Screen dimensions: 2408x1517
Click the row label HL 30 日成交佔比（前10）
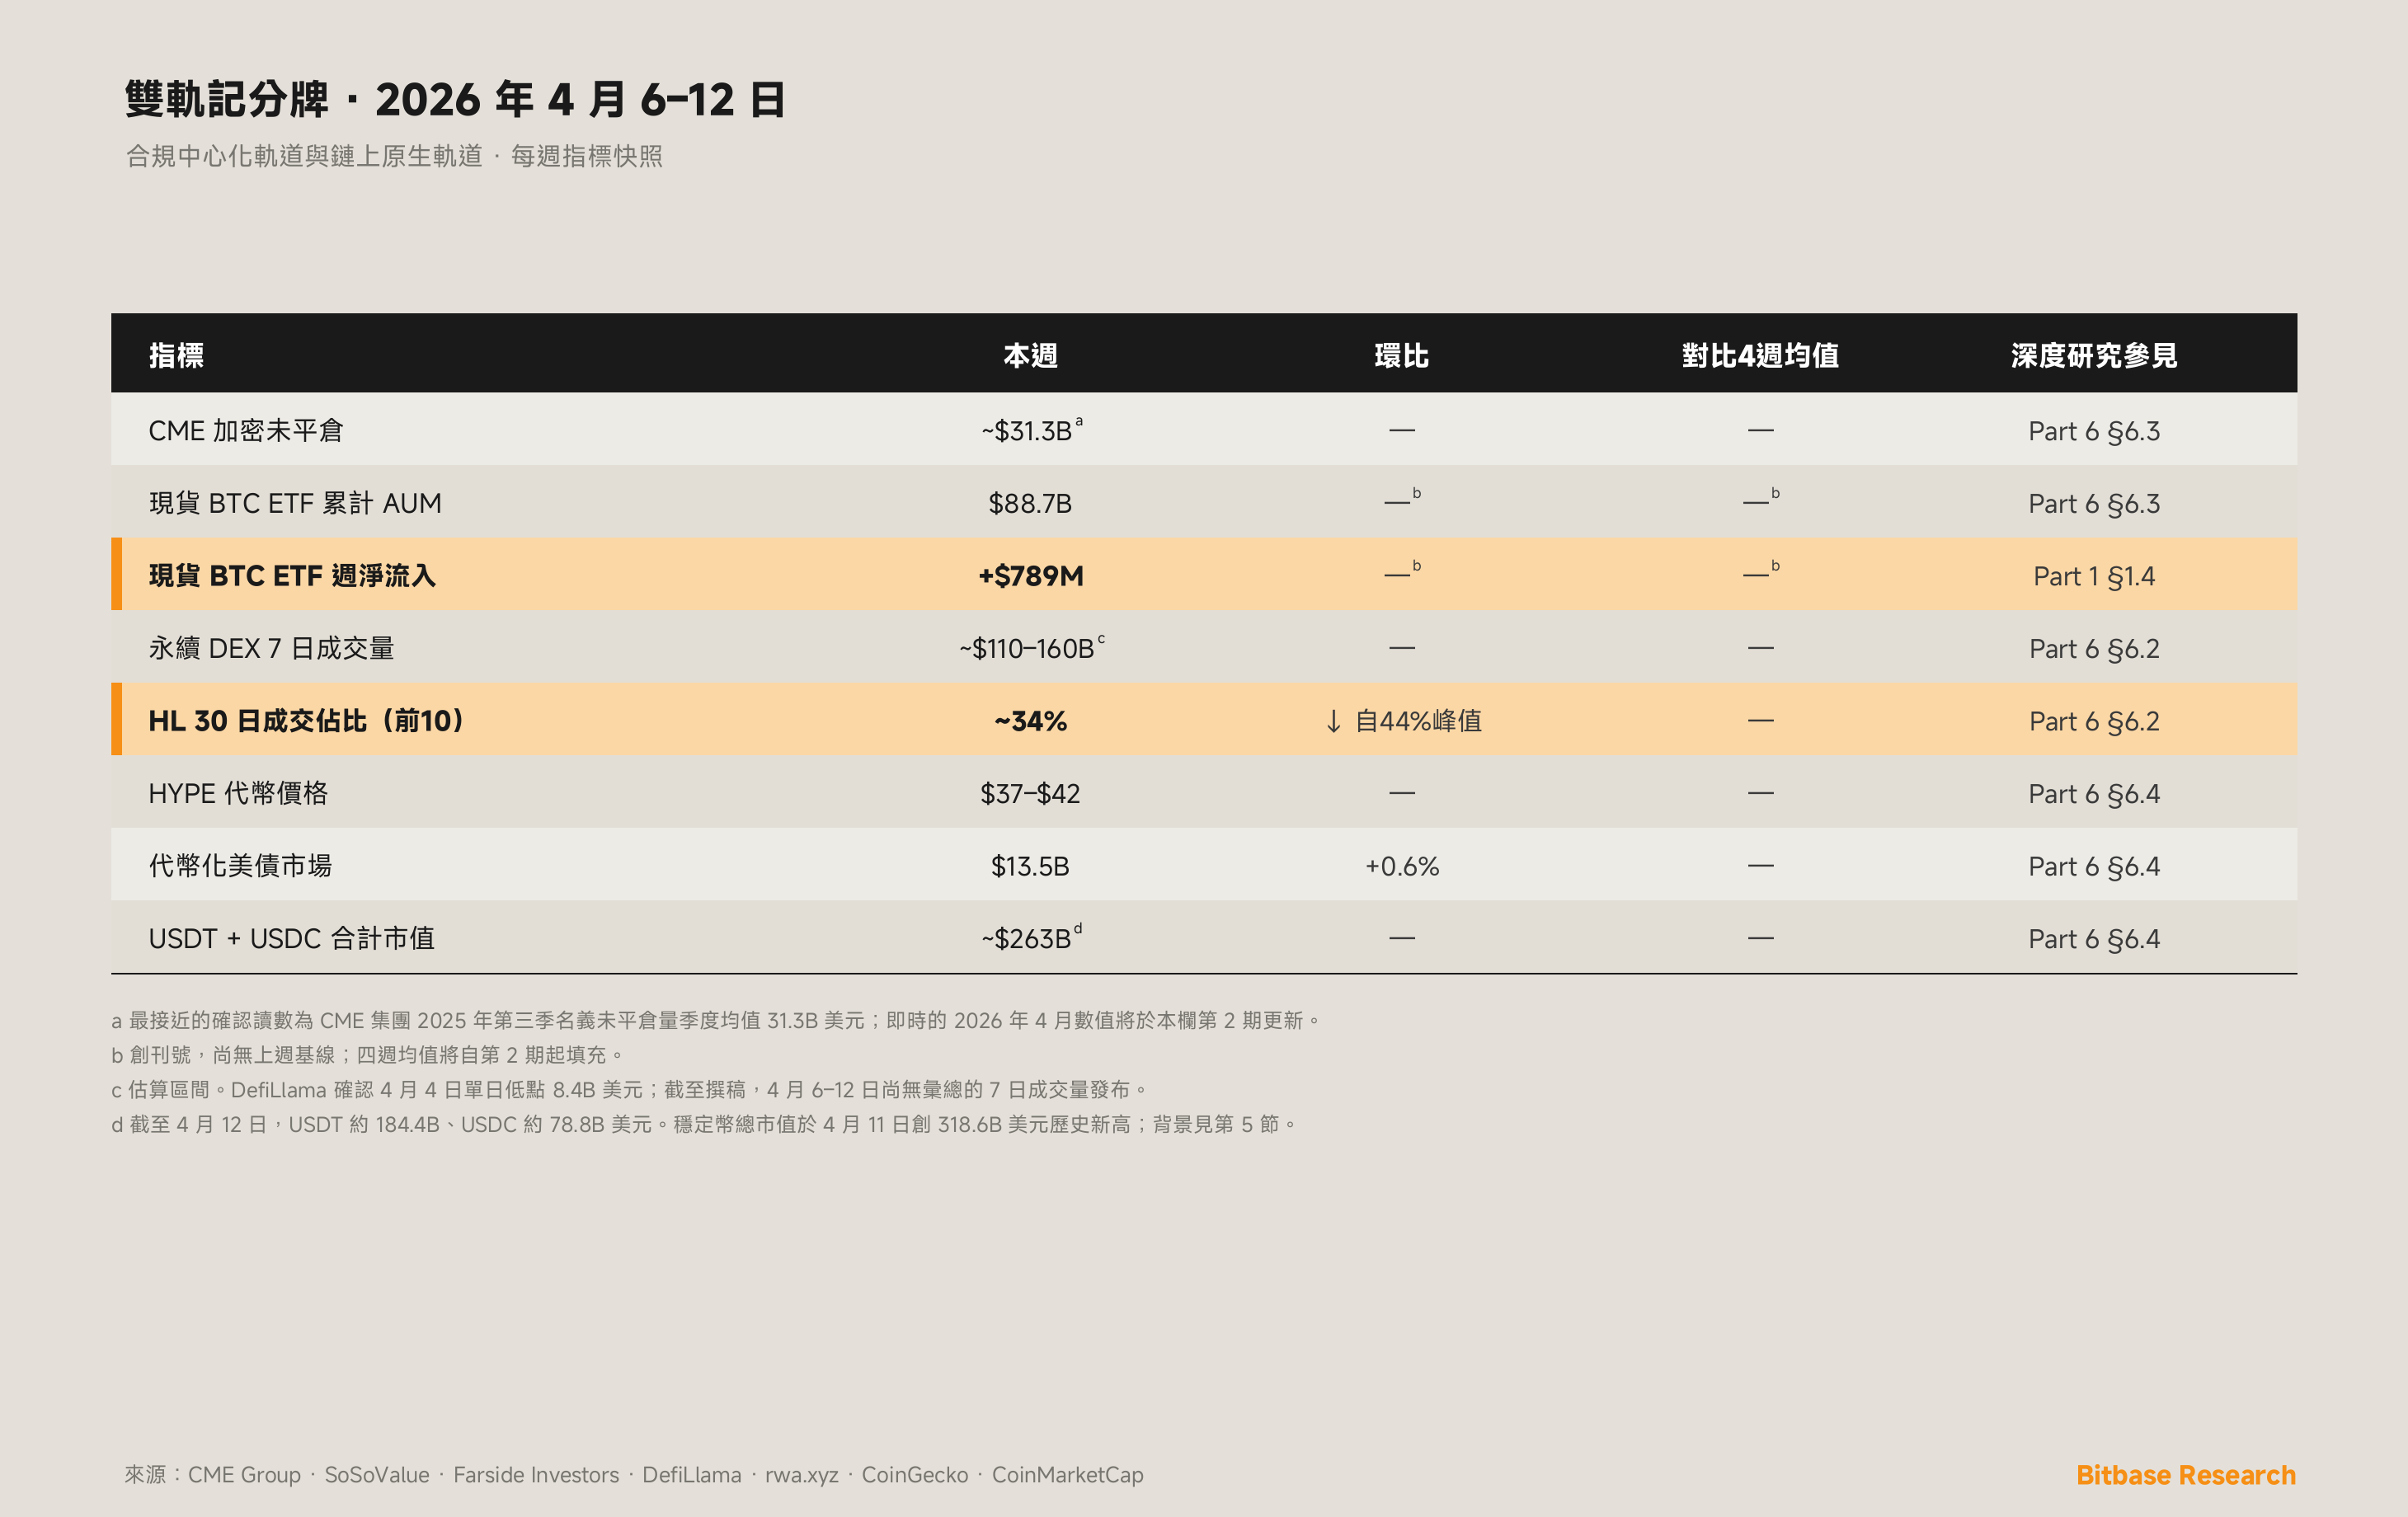coord(306,721)
